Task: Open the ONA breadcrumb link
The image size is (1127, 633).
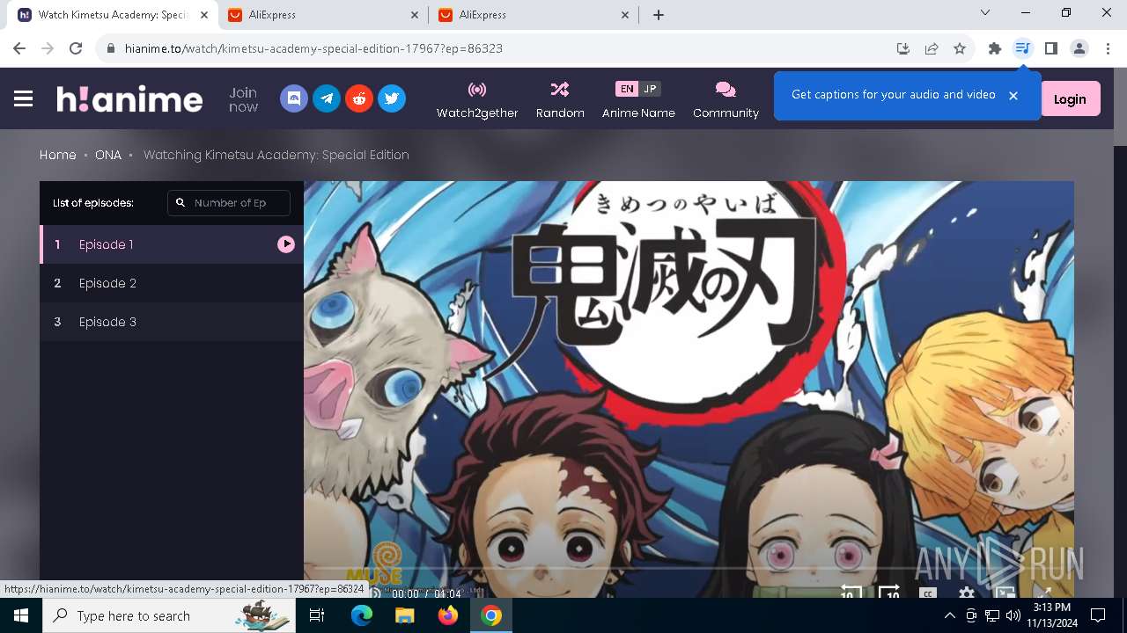Action: [x=108, y=155]
